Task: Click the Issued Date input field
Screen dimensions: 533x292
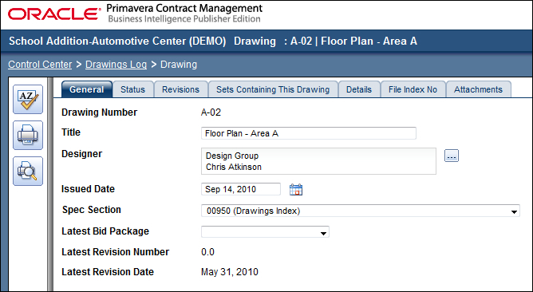Action: (241, 189)
